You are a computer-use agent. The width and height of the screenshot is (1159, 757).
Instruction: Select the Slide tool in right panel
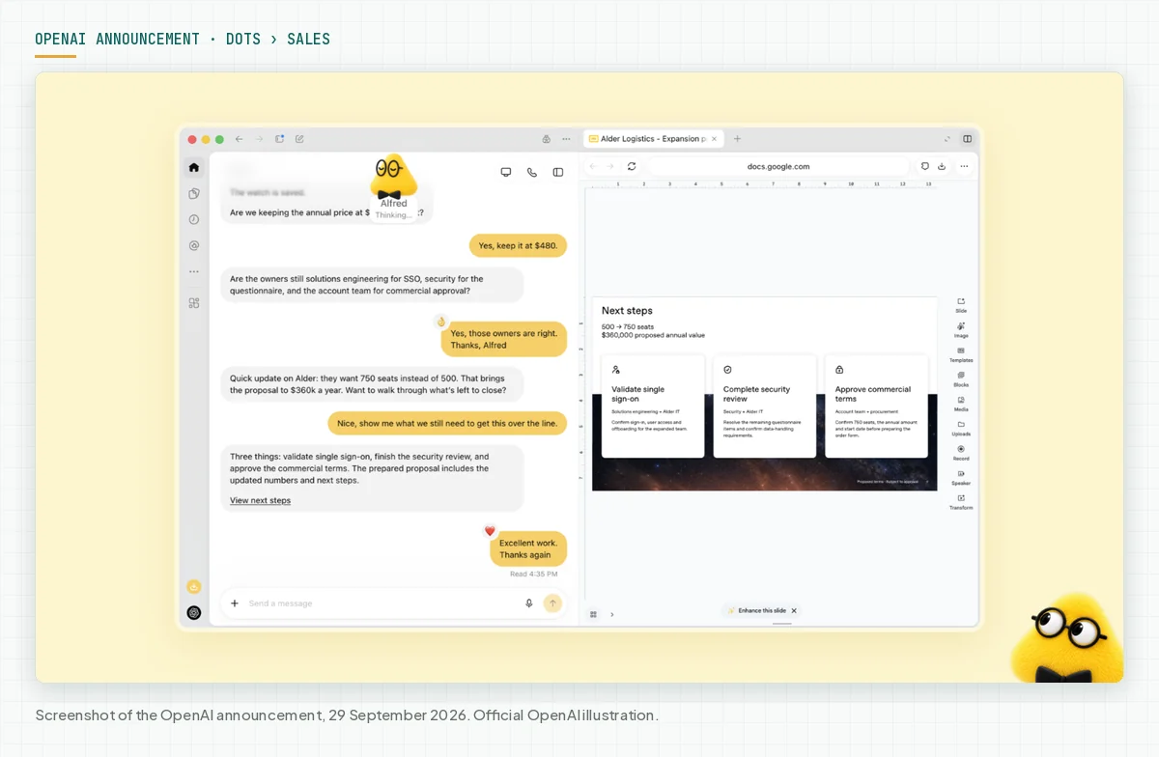961,305
